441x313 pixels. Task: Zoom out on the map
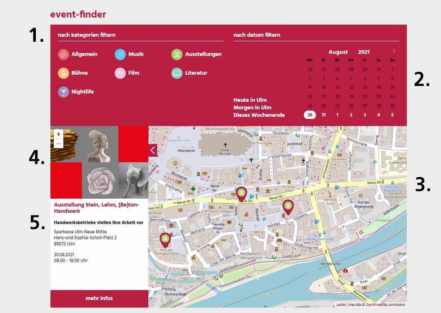point(58,144)
